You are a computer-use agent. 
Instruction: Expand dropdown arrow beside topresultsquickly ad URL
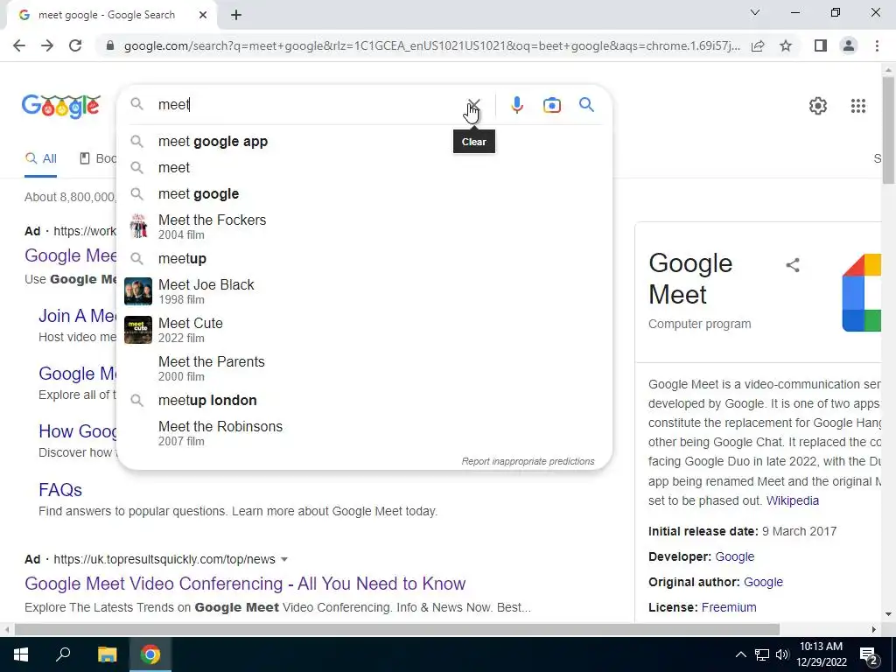(284, 559)
